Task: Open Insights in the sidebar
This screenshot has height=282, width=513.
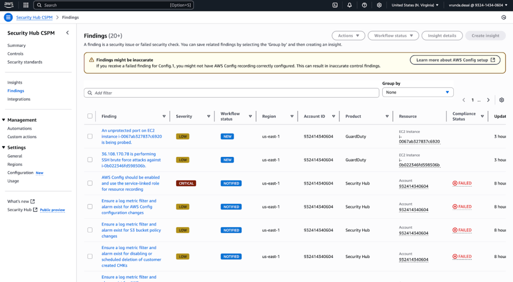Action: click(15, 82)
